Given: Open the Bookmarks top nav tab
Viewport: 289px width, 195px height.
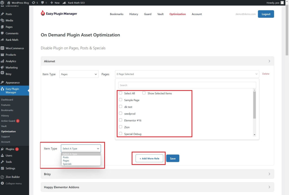Looking at the screenshot, I should [x=117, y=14].
